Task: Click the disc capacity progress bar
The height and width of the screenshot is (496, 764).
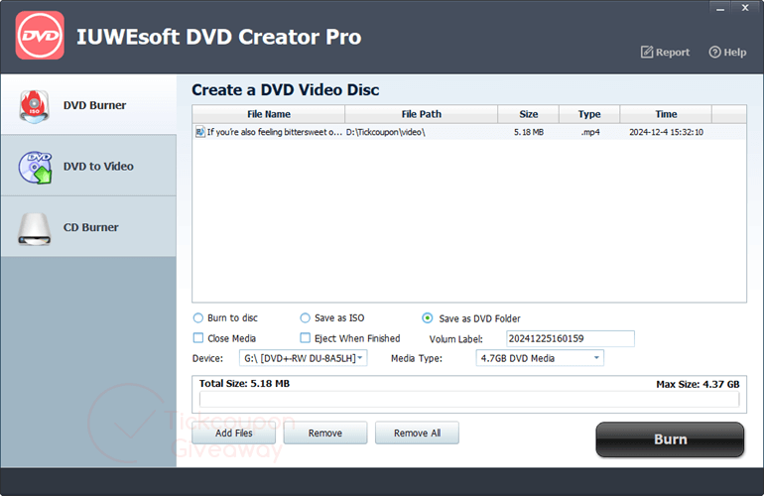Action: coord(469,400)
